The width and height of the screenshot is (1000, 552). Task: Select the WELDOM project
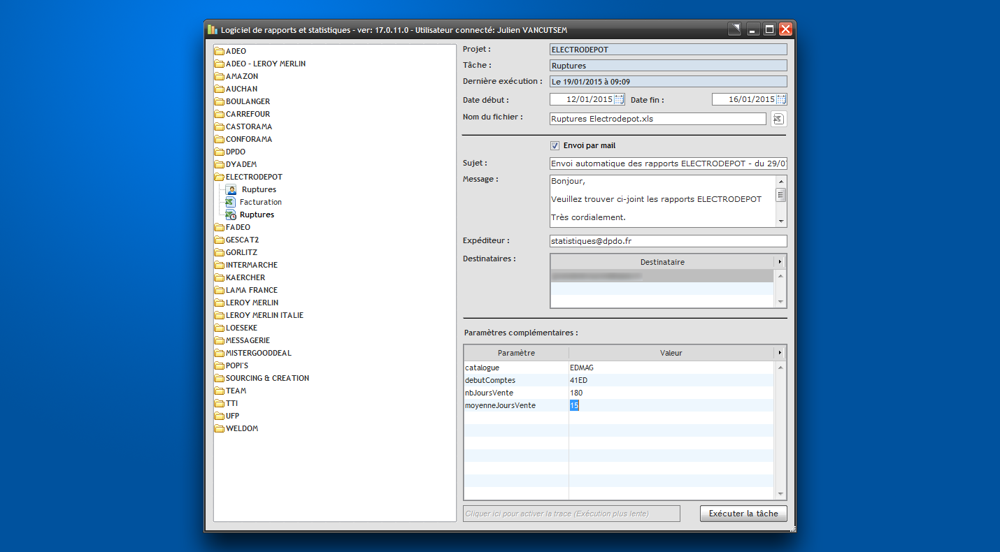coord(242,428)
